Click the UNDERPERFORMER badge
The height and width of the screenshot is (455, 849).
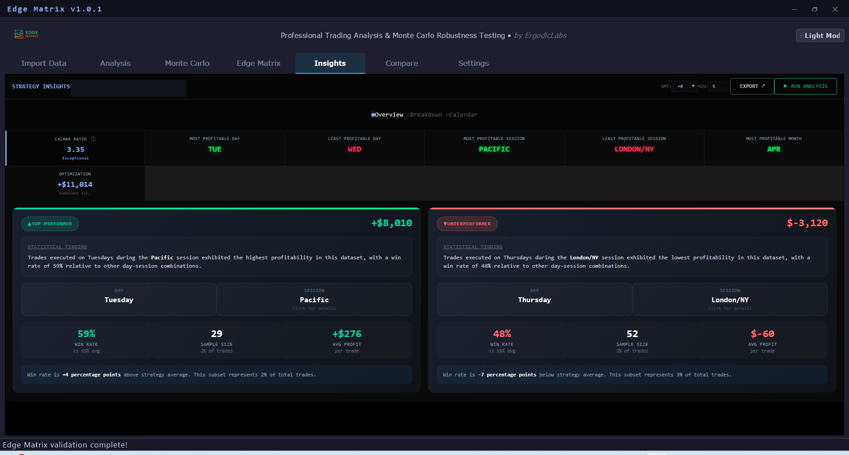[467, 224]
